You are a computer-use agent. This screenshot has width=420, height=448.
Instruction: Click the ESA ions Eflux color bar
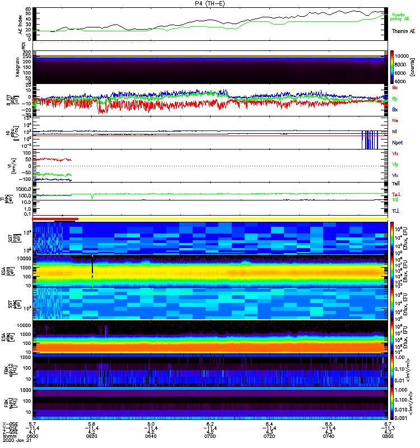click(392, 271)
